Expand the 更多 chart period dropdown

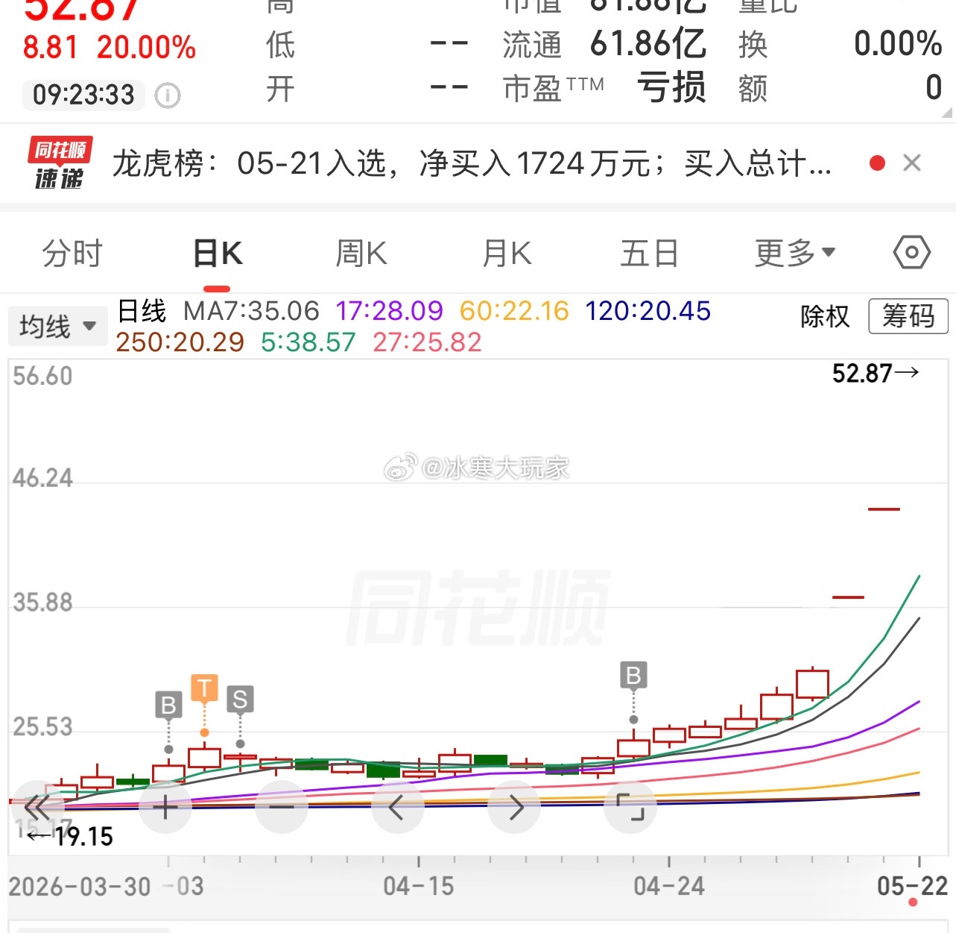click(x=795, y=254)
